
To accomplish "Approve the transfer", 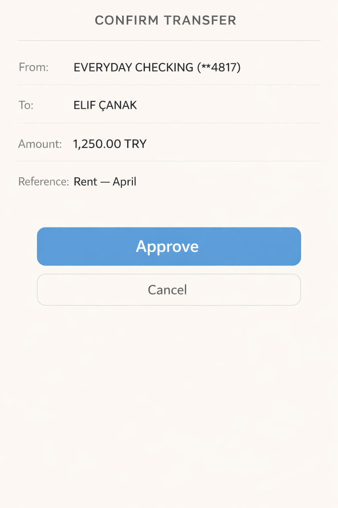I will 169,246.
